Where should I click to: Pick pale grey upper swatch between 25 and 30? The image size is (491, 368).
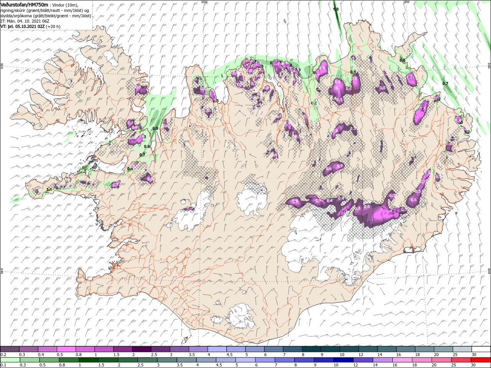pos(462,349)
